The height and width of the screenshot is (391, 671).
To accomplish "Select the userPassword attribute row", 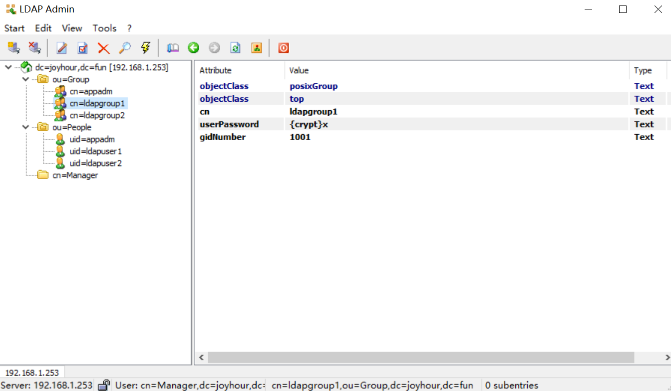I will click(x=432, y=124).
